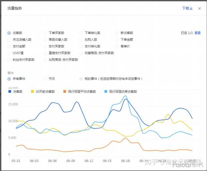This screenshot has width=207, height=171.
Task: Select the UV价值 option
Action: pos(9,53)
